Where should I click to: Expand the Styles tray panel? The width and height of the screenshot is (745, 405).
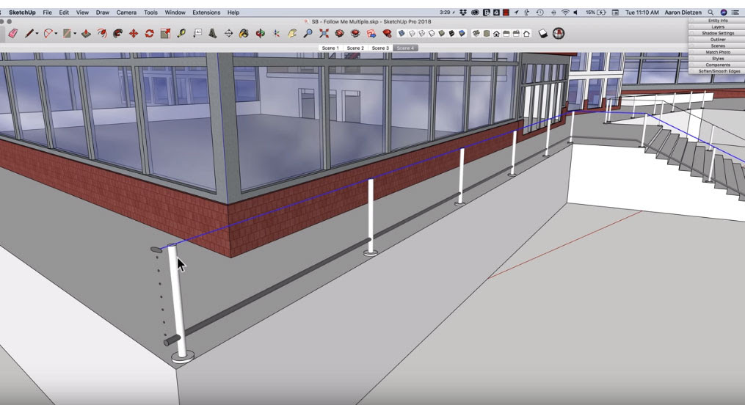tap(717, 59)
